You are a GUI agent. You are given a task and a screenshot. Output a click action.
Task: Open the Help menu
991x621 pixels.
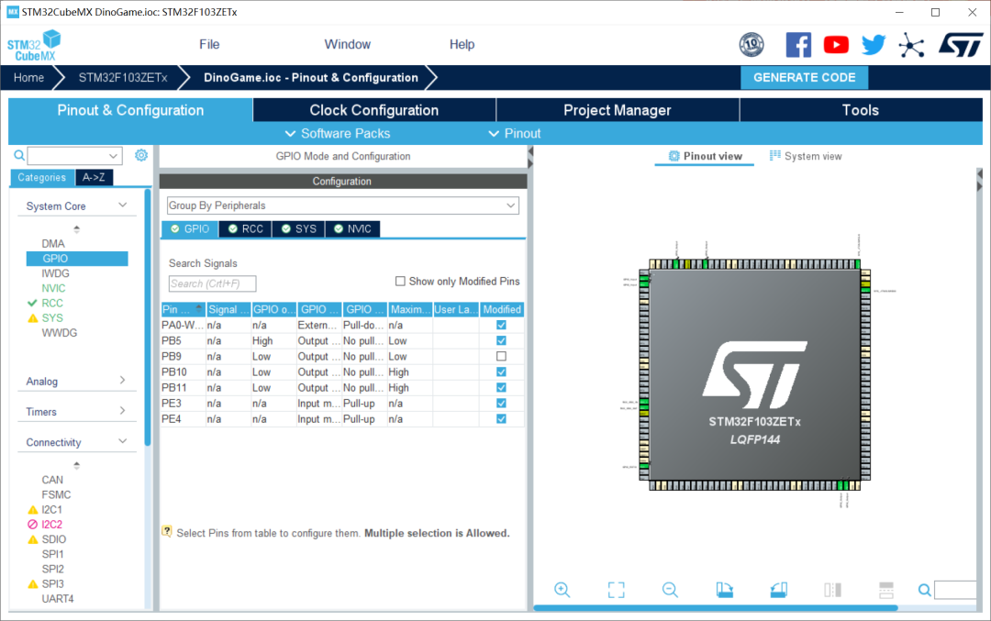click(x=462, y=44)
